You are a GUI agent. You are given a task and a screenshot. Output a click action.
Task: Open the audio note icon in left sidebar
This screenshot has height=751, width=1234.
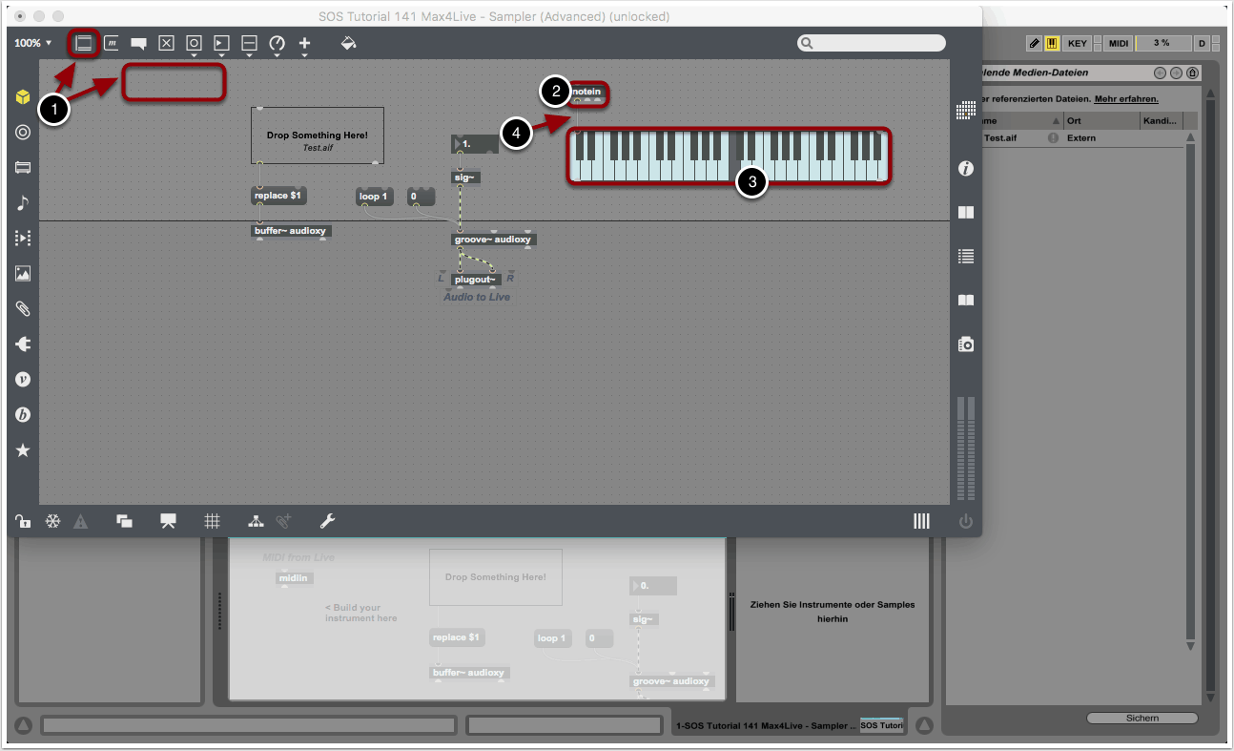pos(23,202)
